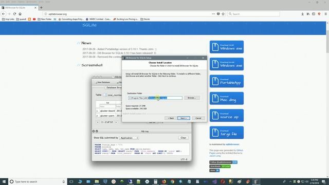This screenshot has width=329, height=185.
Task: Open the 'quandl' bookmark folder
Action: coord(21,19)
